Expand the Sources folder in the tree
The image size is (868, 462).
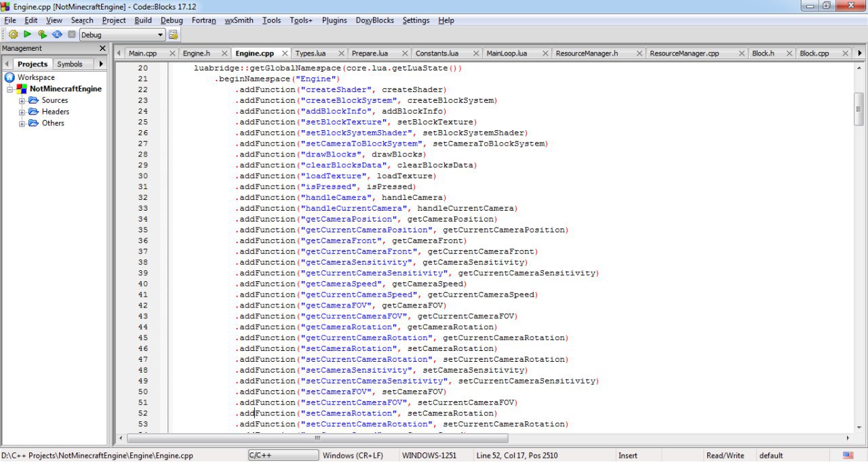[x=22, y=101]
